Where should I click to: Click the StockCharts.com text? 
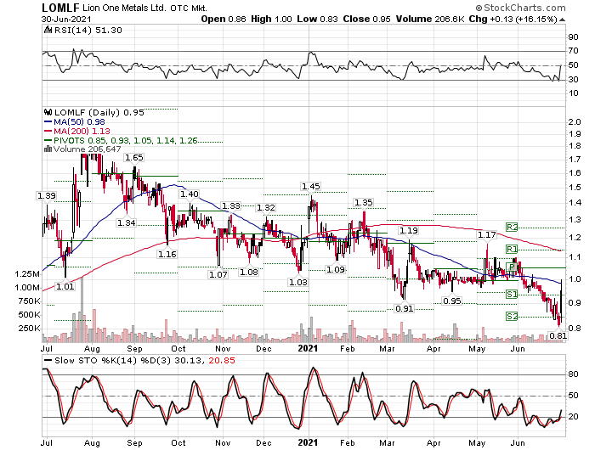[x=524, y=8]
